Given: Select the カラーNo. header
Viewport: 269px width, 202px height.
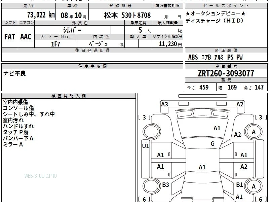Looking at the screenshot, I should point(56,37).
